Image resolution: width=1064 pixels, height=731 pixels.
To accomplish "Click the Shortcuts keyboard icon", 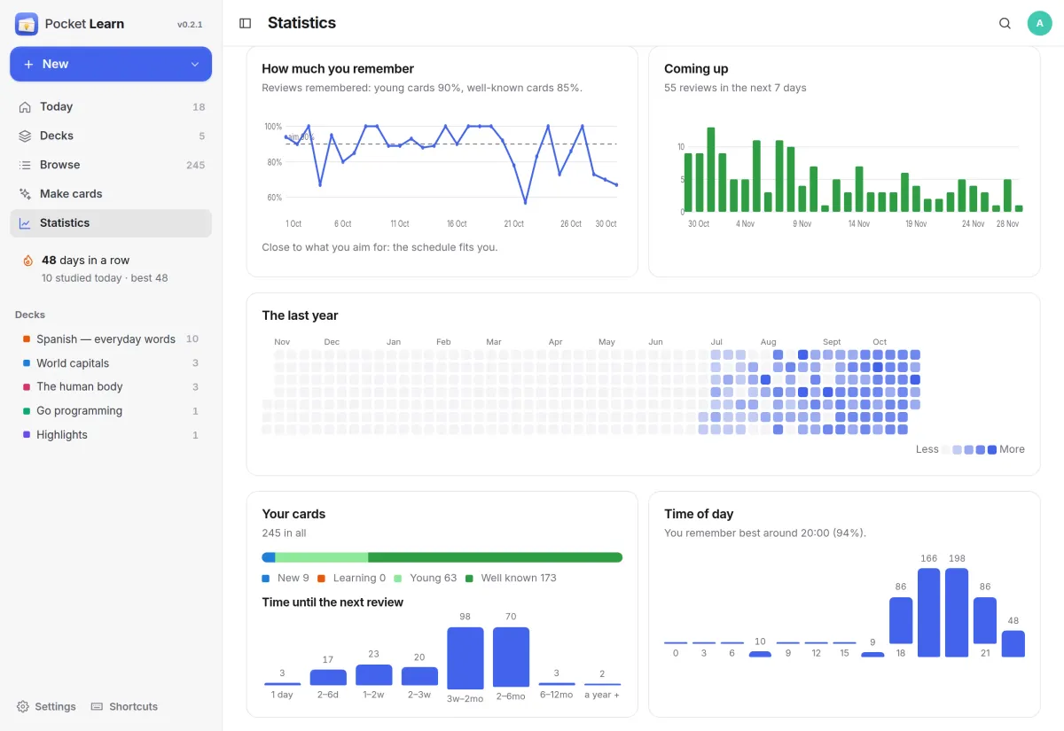I will pos(98,706).
